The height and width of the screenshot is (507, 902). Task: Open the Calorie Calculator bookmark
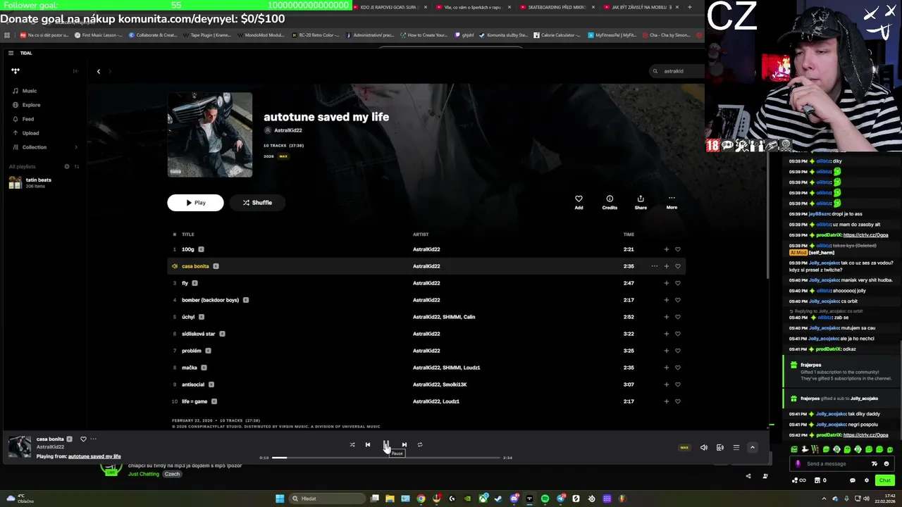(557, 35)
